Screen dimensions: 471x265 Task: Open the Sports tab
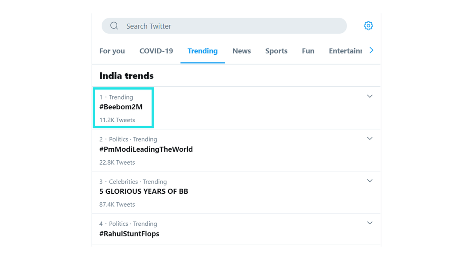coord(276,51)
